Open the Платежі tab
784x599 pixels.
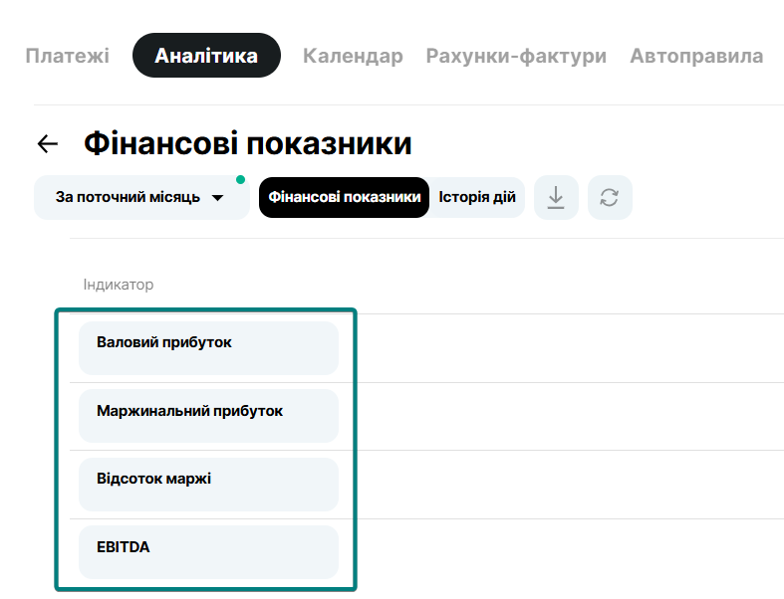(67, 56)
